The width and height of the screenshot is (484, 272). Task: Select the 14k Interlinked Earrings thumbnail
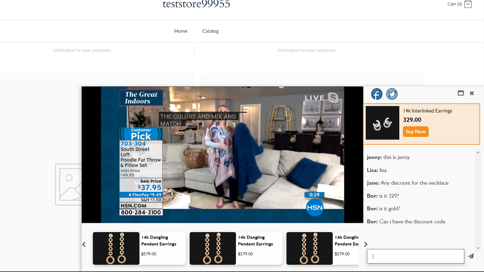[382, 123]
